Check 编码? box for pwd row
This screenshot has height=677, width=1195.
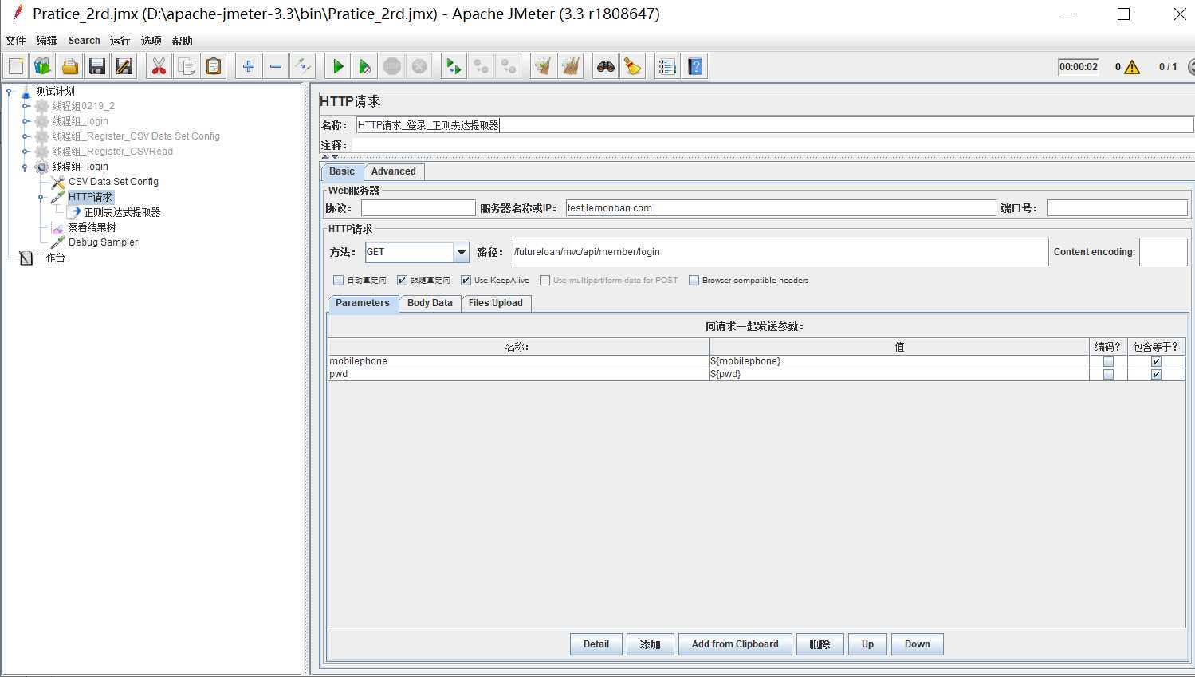pyautogui.click(x=1108, y=375)
